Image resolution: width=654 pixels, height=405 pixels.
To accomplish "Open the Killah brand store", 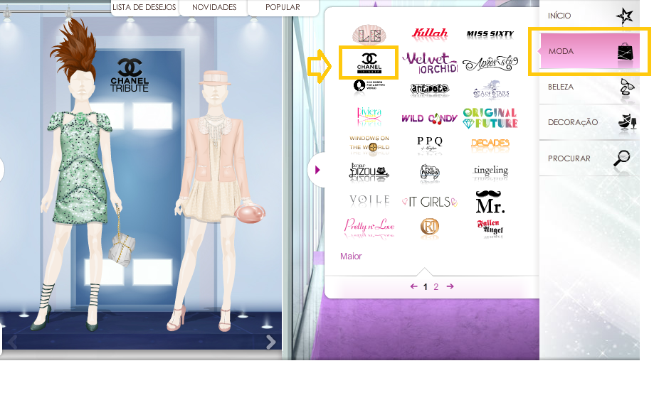I will pyautogui.click(x=430, y=33).
